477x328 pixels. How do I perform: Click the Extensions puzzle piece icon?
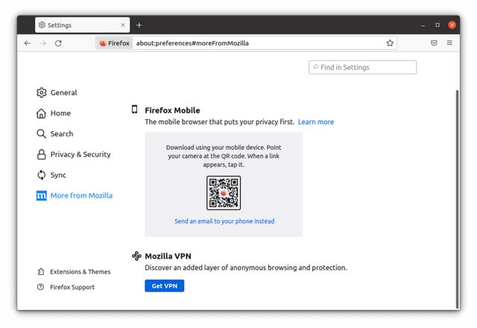pyautogui.click(x=41, y=271)
